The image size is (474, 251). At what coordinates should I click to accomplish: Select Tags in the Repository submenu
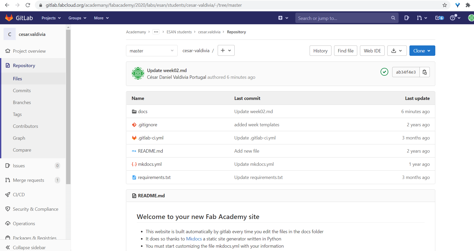click(17, 114)
